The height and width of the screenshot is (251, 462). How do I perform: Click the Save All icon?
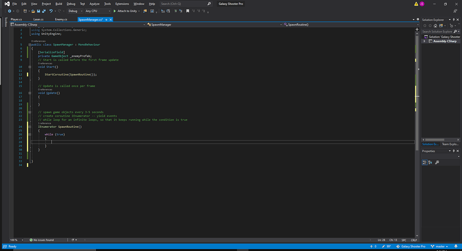pyautogui.click(x=44, y=11)
